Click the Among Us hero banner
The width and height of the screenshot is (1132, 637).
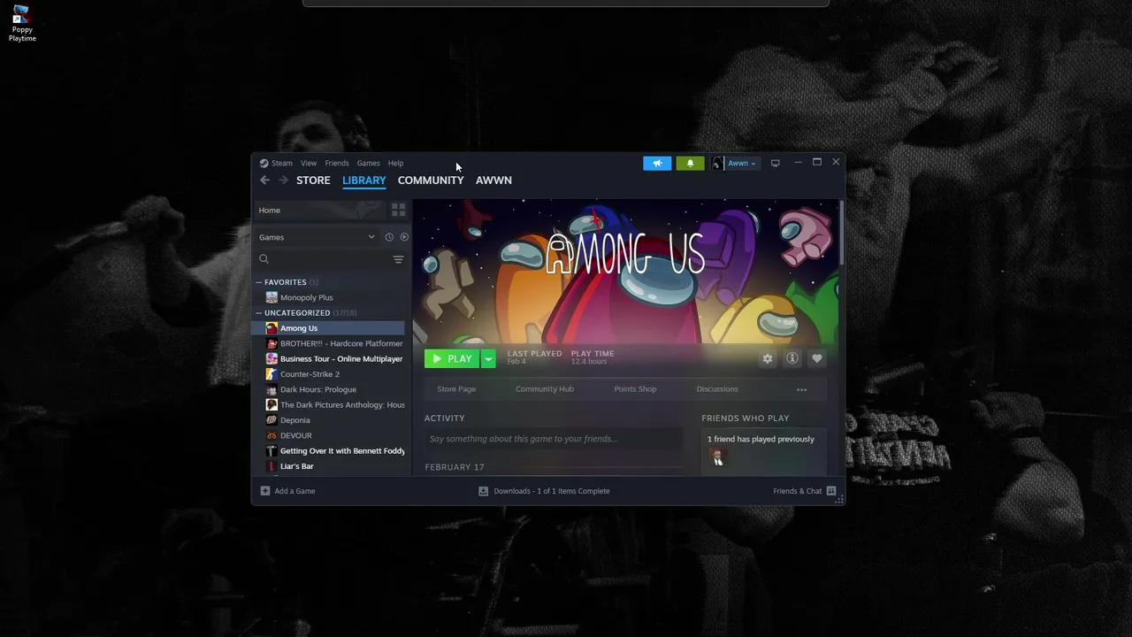point(625,271)
